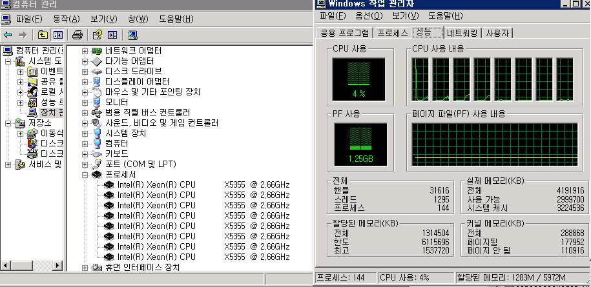Select 장치 관리자 item in left tree
Image resolution: width=591 pixels, height=287 pixels.
51,112
